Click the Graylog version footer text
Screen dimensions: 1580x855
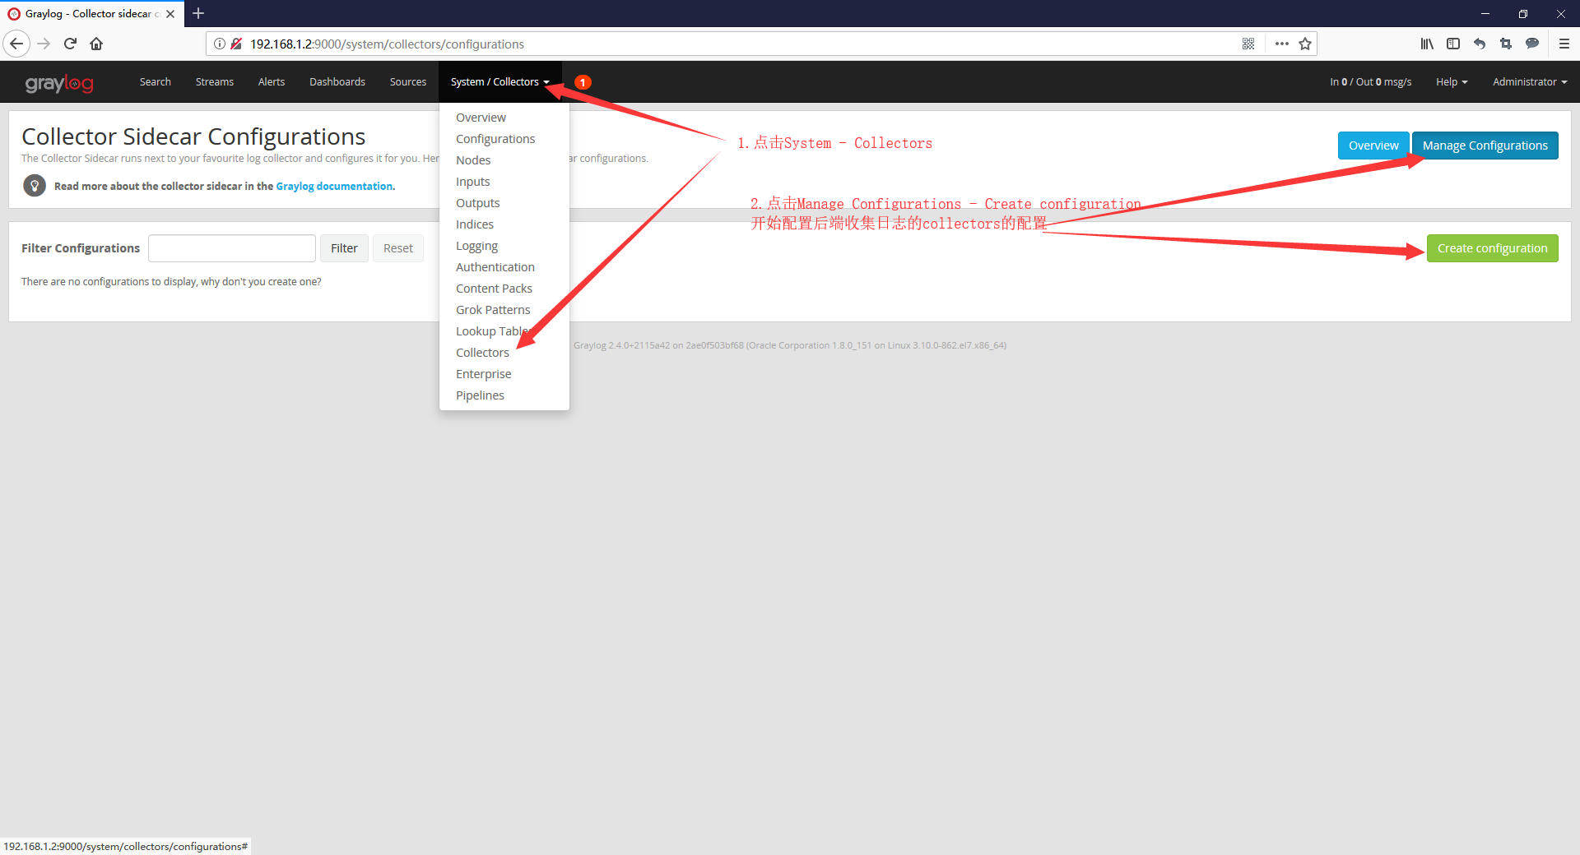790,345
